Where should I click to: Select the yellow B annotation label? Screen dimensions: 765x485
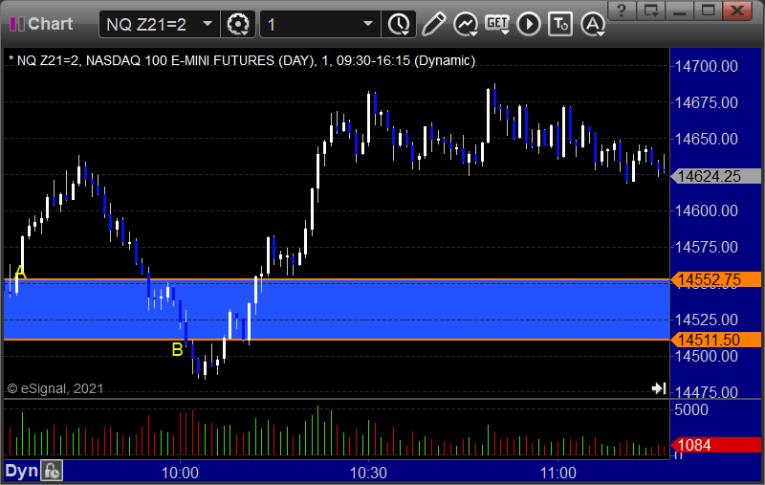click(x=177, y=350)
